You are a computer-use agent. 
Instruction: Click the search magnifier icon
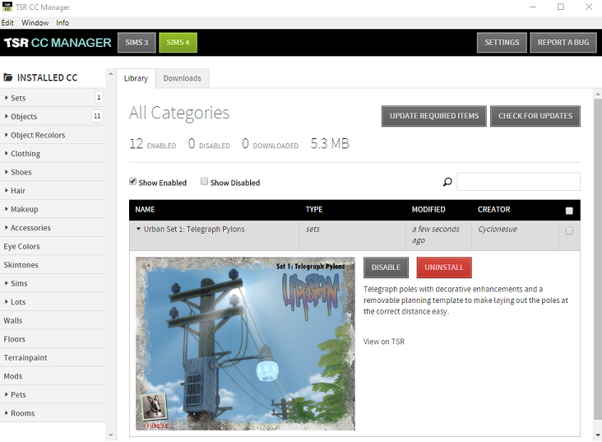[x=447, y=182]
